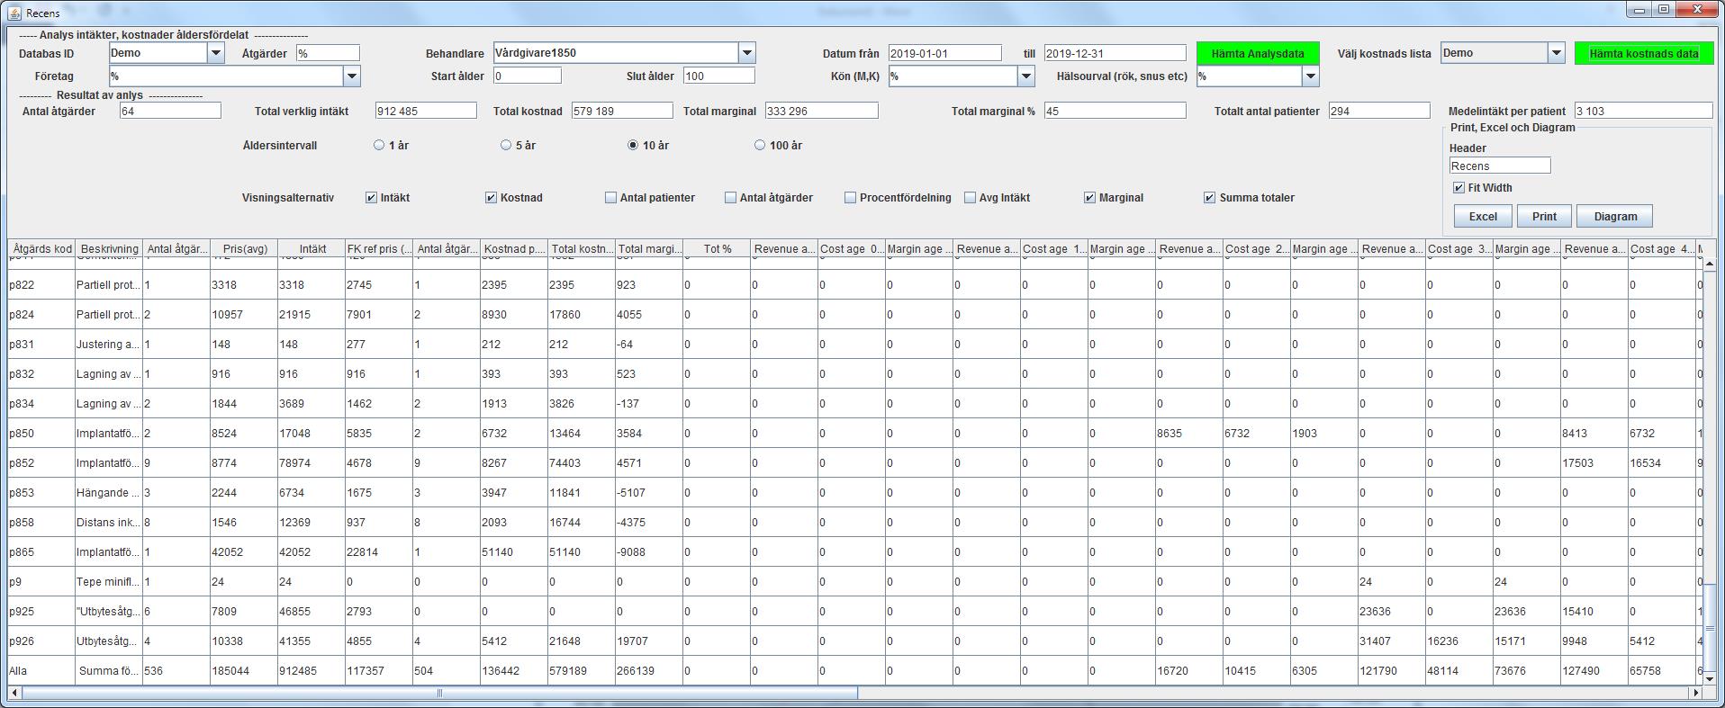Image resolution: width=1725 pixels, height=708 pixels.
Task: Select the 10 år age interval
Action: coord(633,145)
